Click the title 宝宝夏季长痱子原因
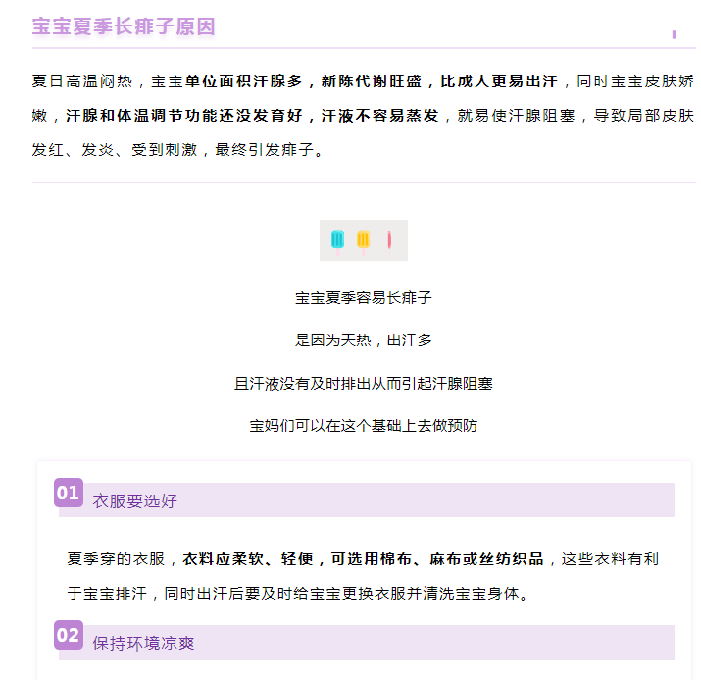 tap(124, 26)
